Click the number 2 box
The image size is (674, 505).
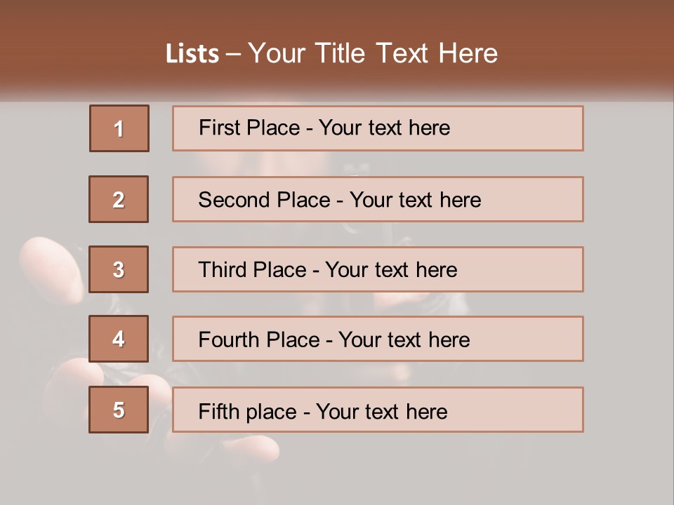tap(119, 199)
